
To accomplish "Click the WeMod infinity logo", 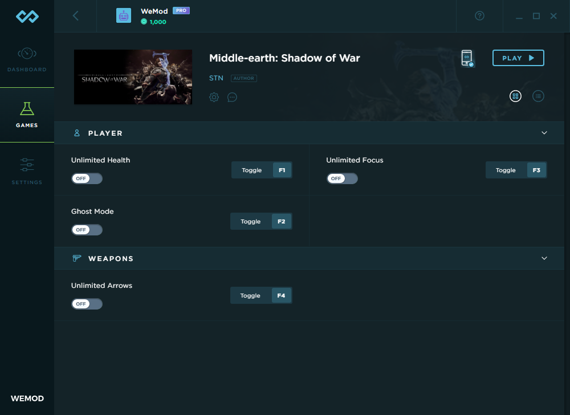I will click(27, 17).
